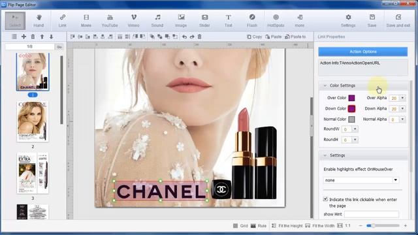418x235 pixels.
Task: Add a Movie to the page
Action: pyautogui.click(x=86, y=21)
